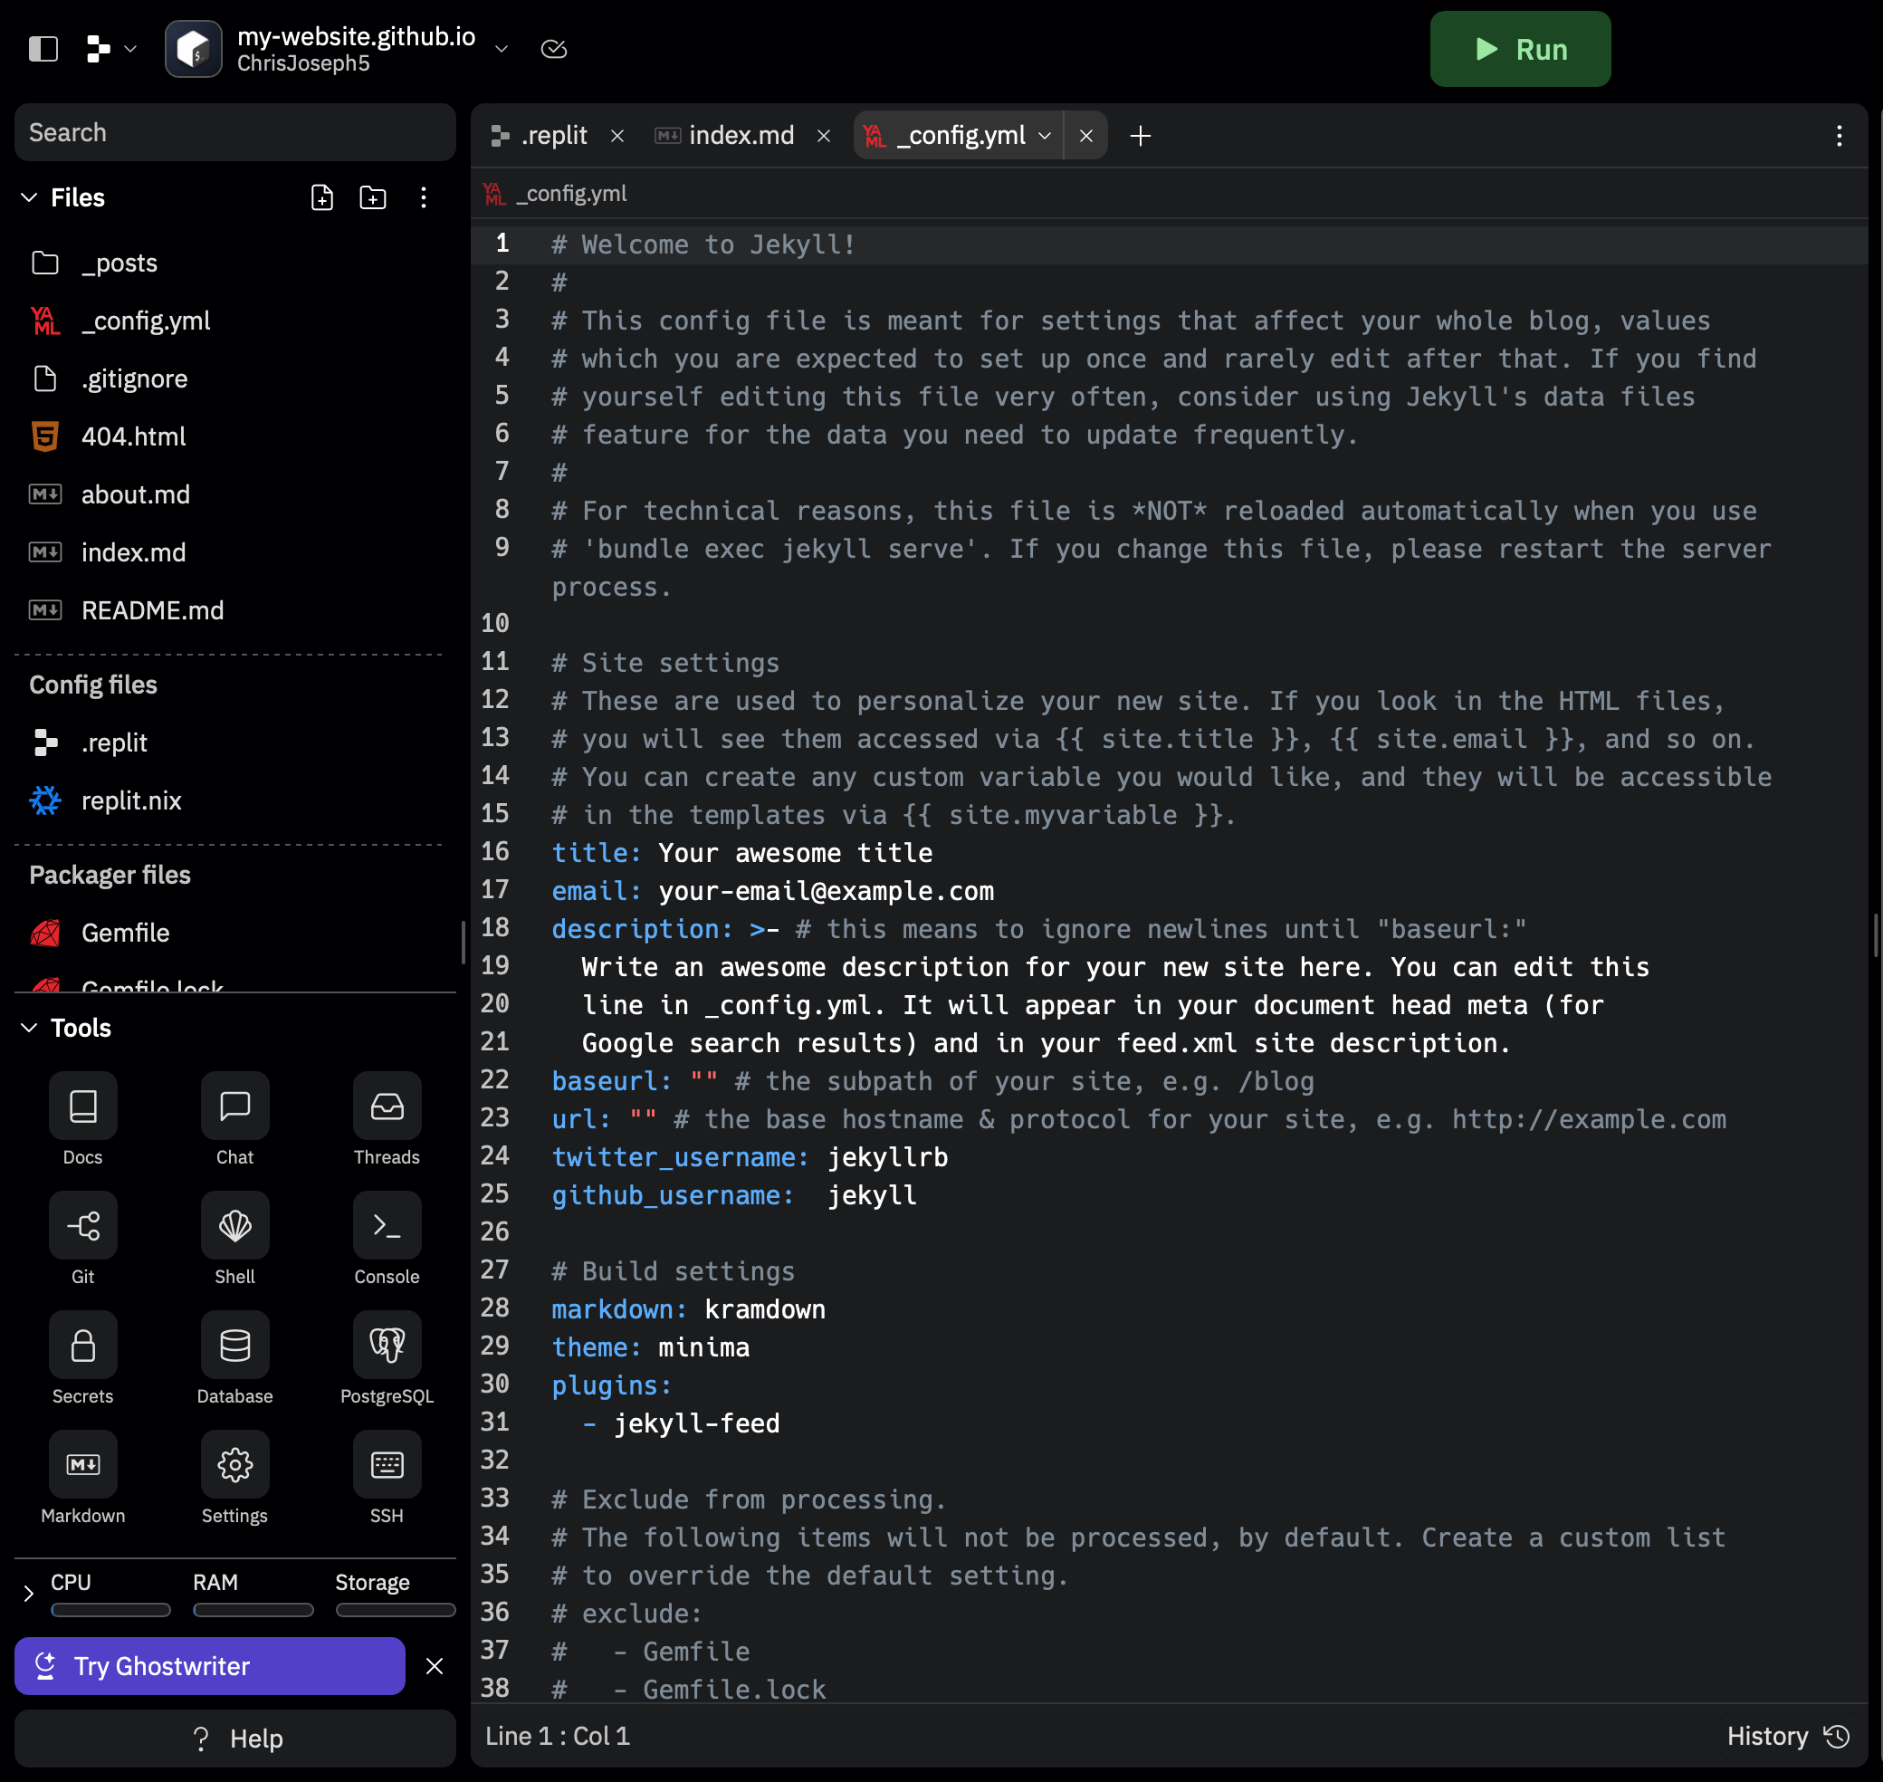The image size is (1883, 1782).
Task: Click the Storage usage bar
Action: 395,1610
